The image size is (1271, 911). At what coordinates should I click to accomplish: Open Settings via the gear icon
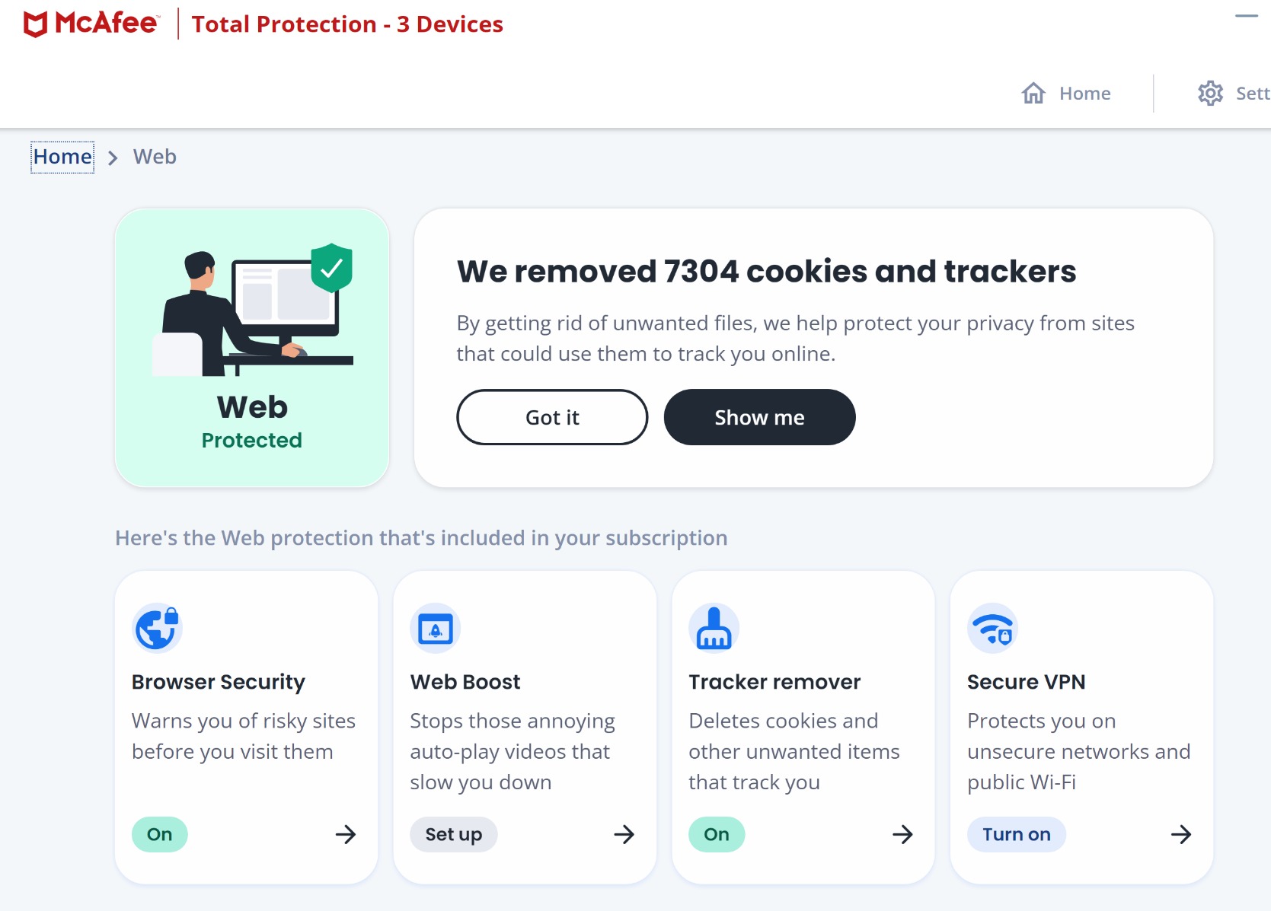[x=1209, y=93]
